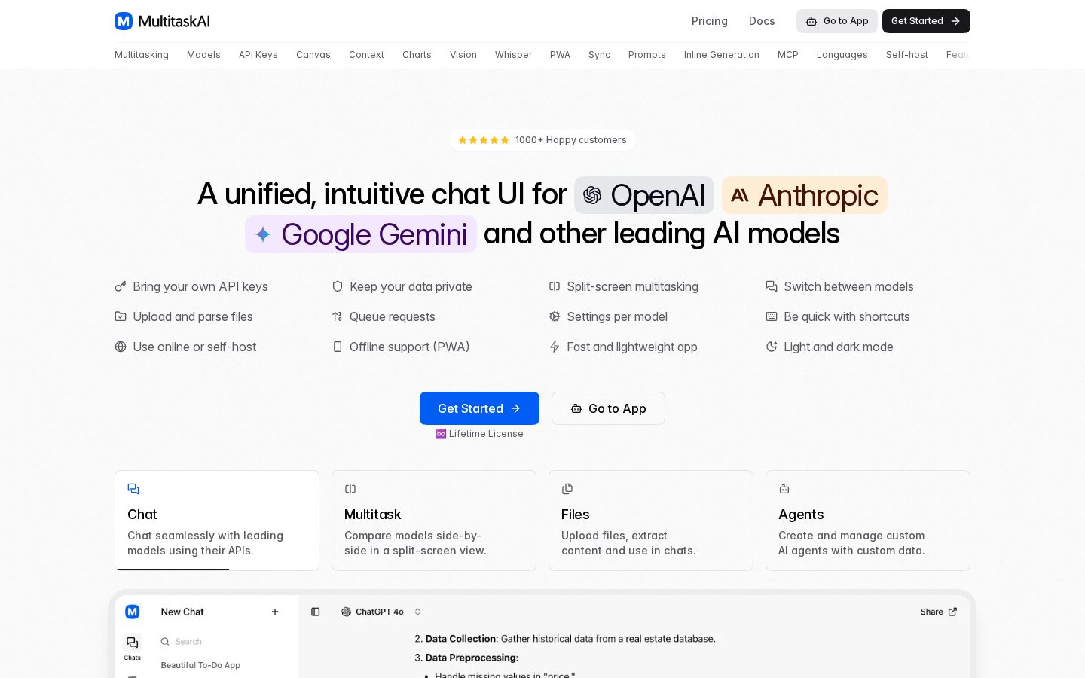Go to the Languages section link
The width and height of the screenshot is (1085, 678).
pyautogui.click(x=842, y=55)
